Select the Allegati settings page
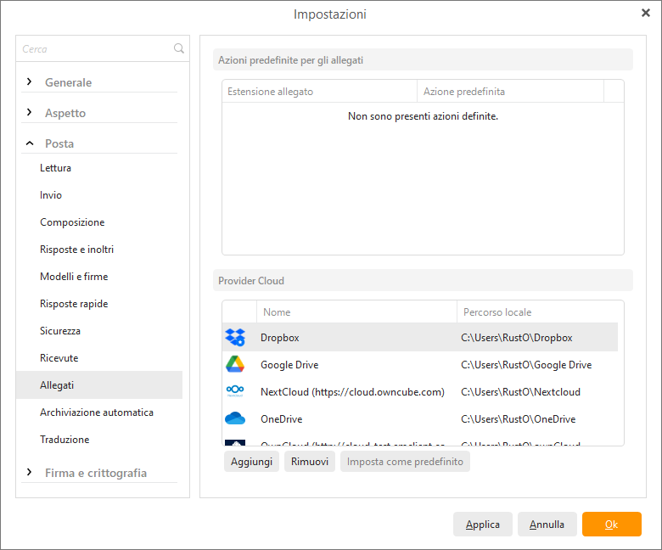This screenshot has height=550, width=662. [x=99, y=385]
